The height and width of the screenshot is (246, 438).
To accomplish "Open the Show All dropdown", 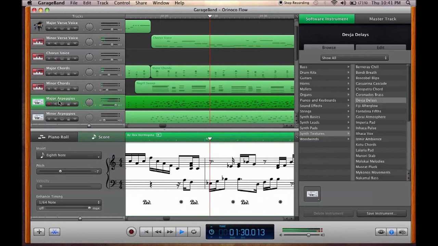I will click(354, 58).
